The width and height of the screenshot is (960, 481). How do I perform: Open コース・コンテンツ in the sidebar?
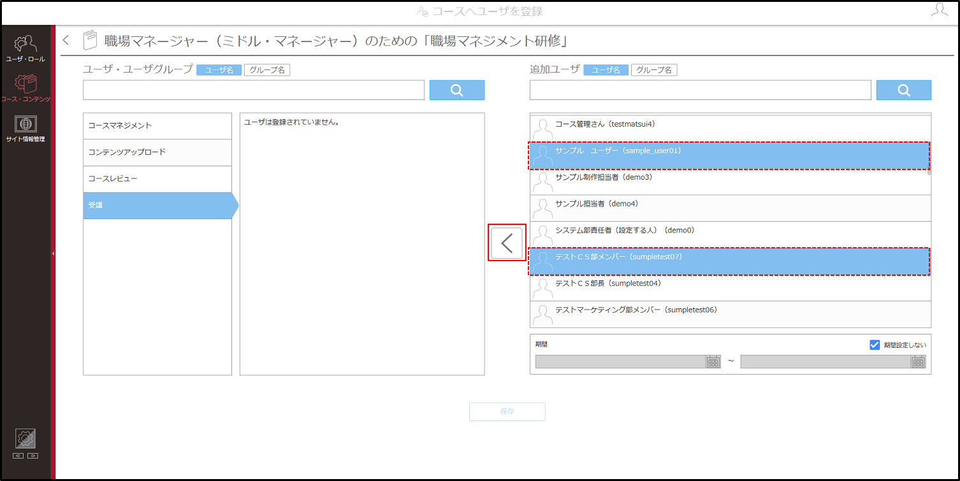(25, 89)
